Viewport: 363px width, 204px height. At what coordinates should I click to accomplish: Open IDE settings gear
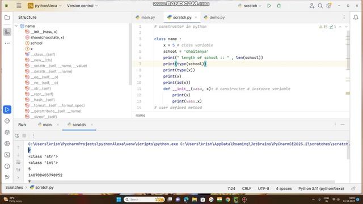click(x=329, y=6)
